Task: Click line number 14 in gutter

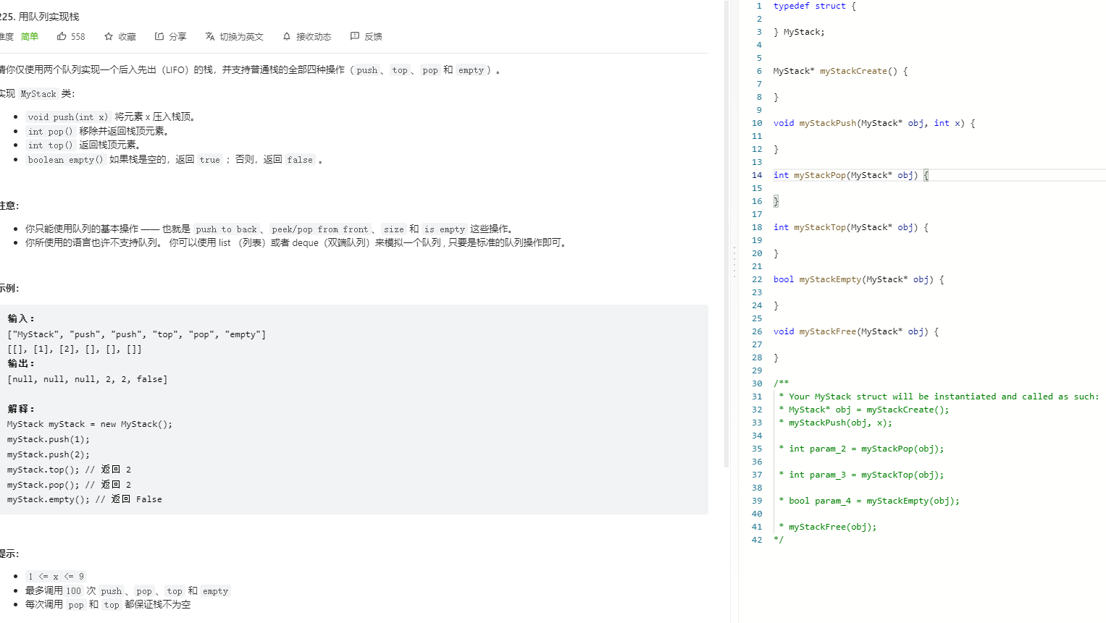Action: (757, 175)
